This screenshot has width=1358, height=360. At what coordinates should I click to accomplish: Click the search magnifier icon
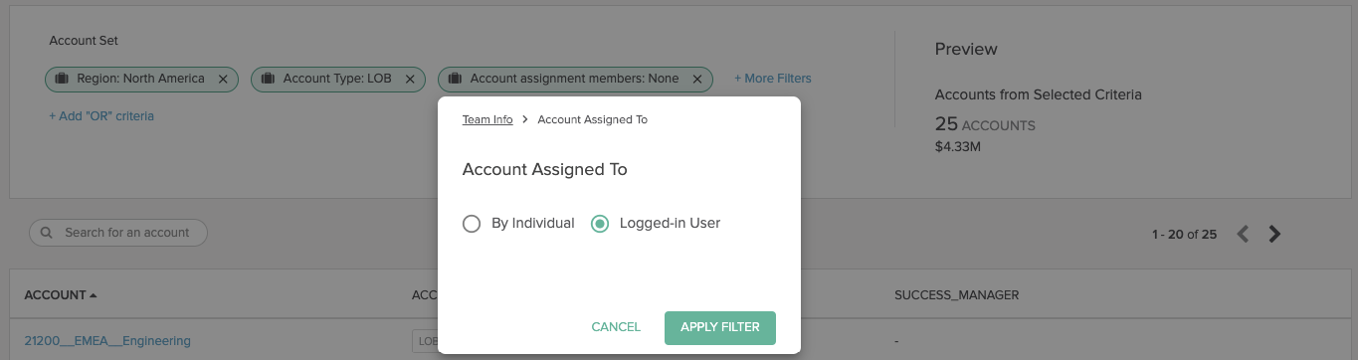[x=47, y=233]
